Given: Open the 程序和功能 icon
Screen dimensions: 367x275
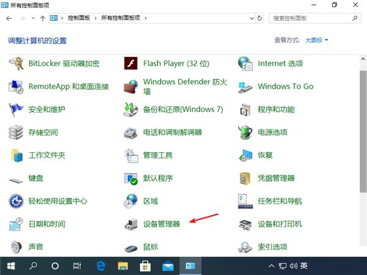Looking at the screenshot, I should [x=245, y=109].
